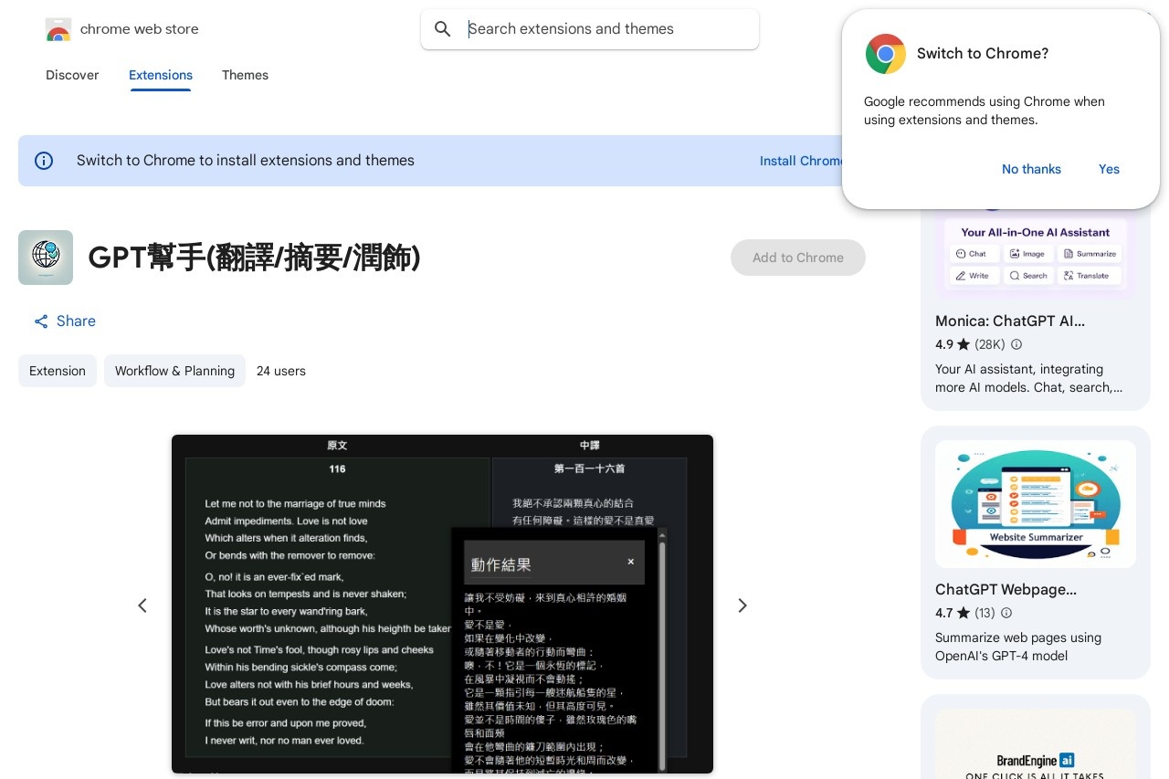Open Monica: ChatGPT AI extension title
The image size is (1169, 779).
click(1010, 321)
